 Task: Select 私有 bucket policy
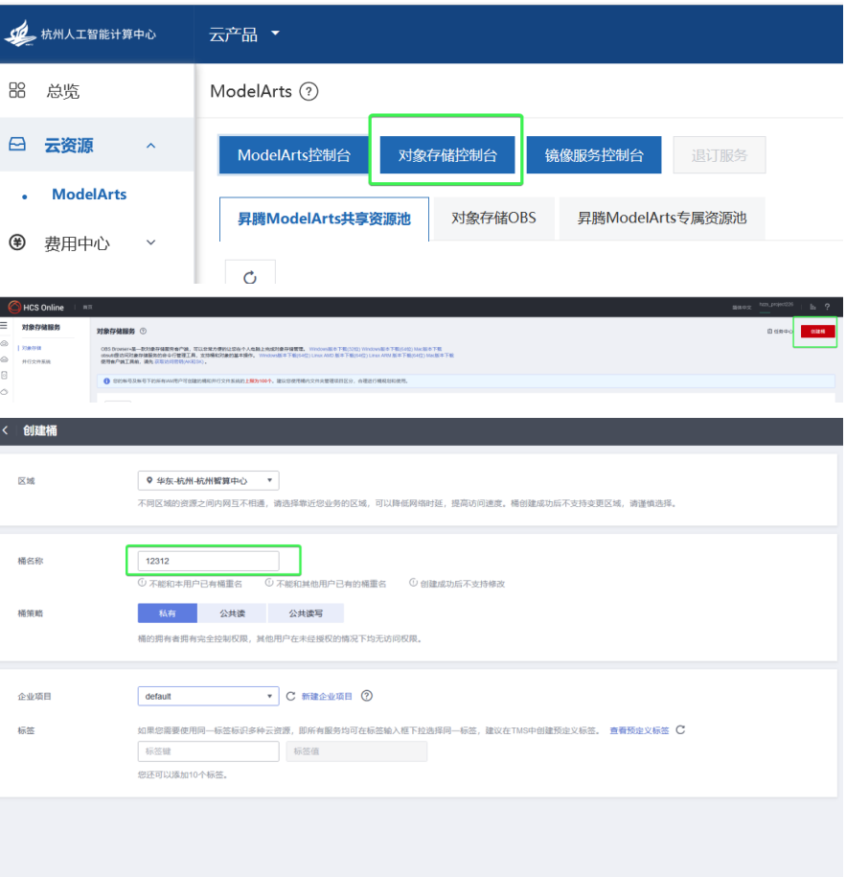coord(167,613)
